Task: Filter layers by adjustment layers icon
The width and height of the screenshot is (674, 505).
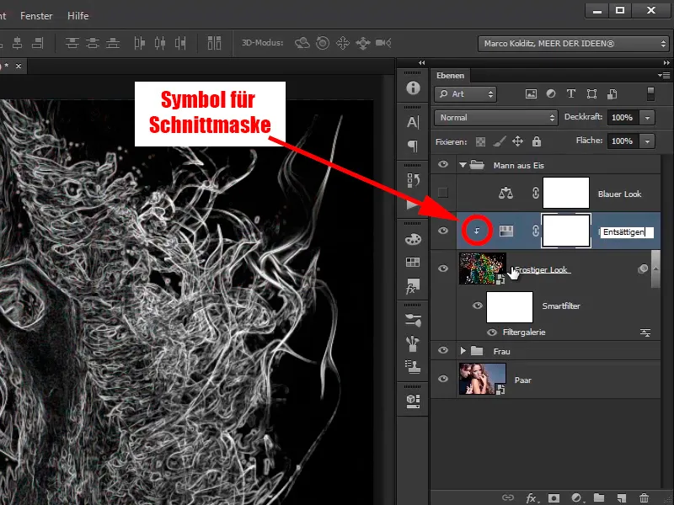Action: [x=551, y=94]
